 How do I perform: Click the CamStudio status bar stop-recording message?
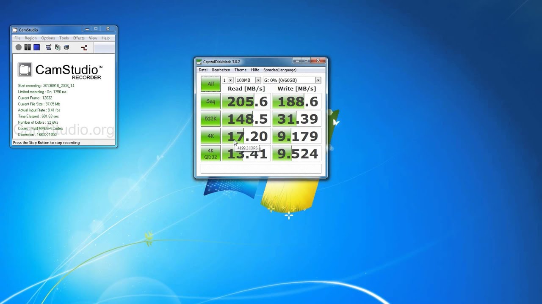(x=46, y=143)
